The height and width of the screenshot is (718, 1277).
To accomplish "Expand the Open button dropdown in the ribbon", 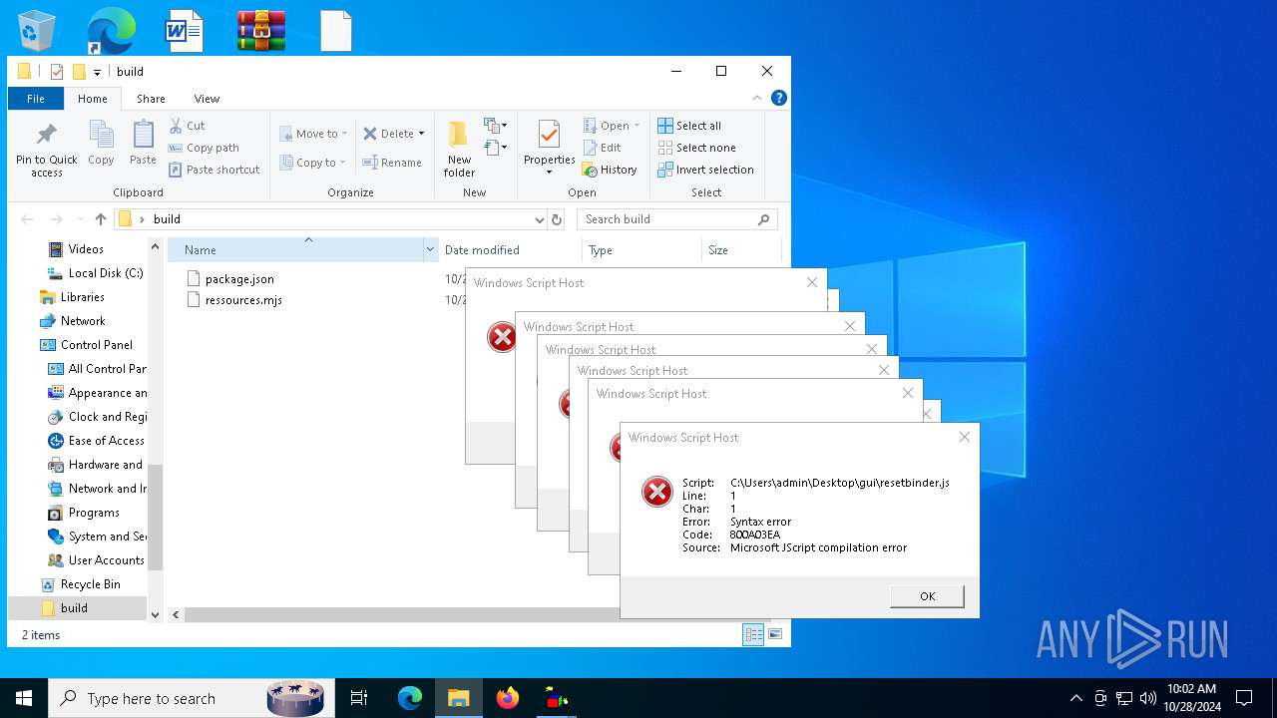I will (x=637, y=126).
